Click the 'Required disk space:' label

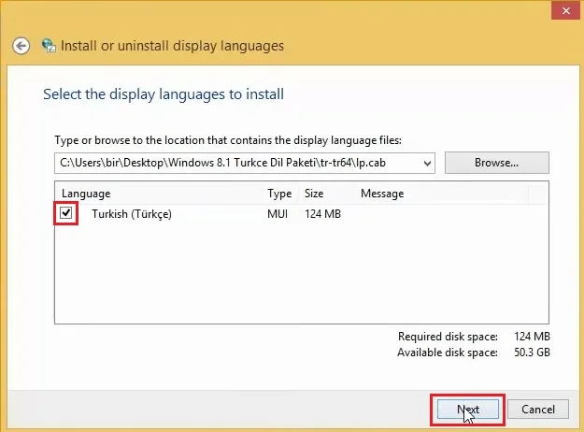coord(448,337)
